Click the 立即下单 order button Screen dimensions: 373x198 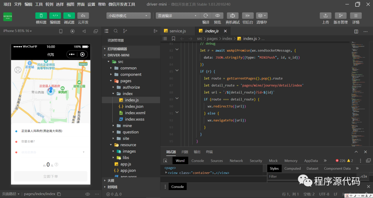click(51, 176)
